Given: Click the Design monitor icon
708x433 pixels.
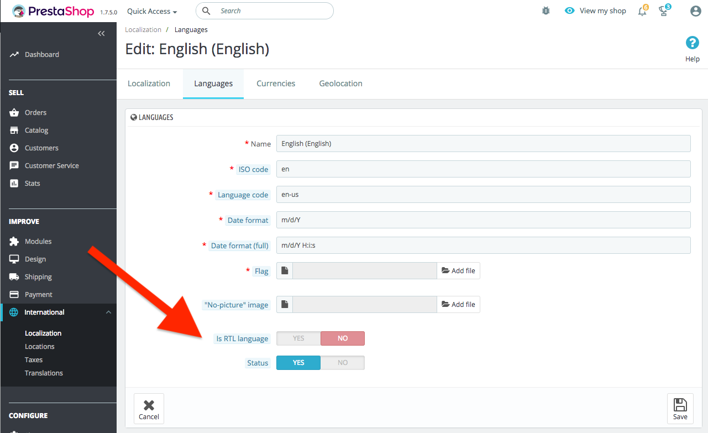Looking at the screenshot, I should pos(14,259).
